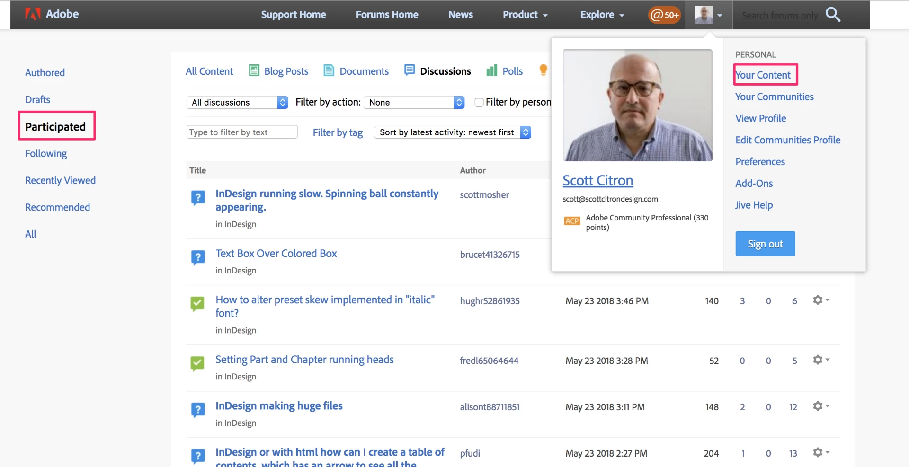Switch to the Blog Posts tab

[286, 71]
